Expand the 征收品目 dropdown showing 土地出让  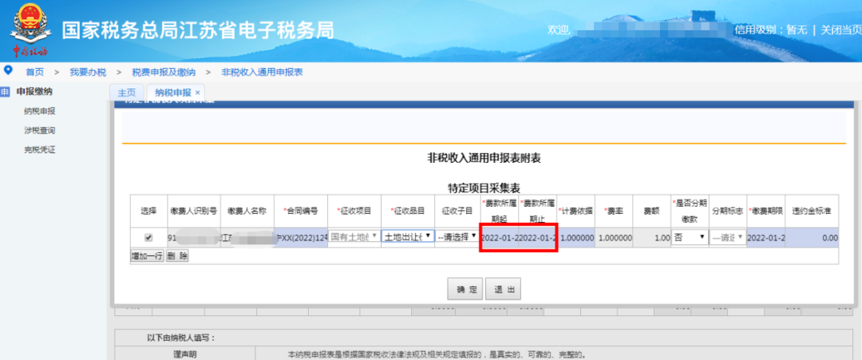click(408, 237)
